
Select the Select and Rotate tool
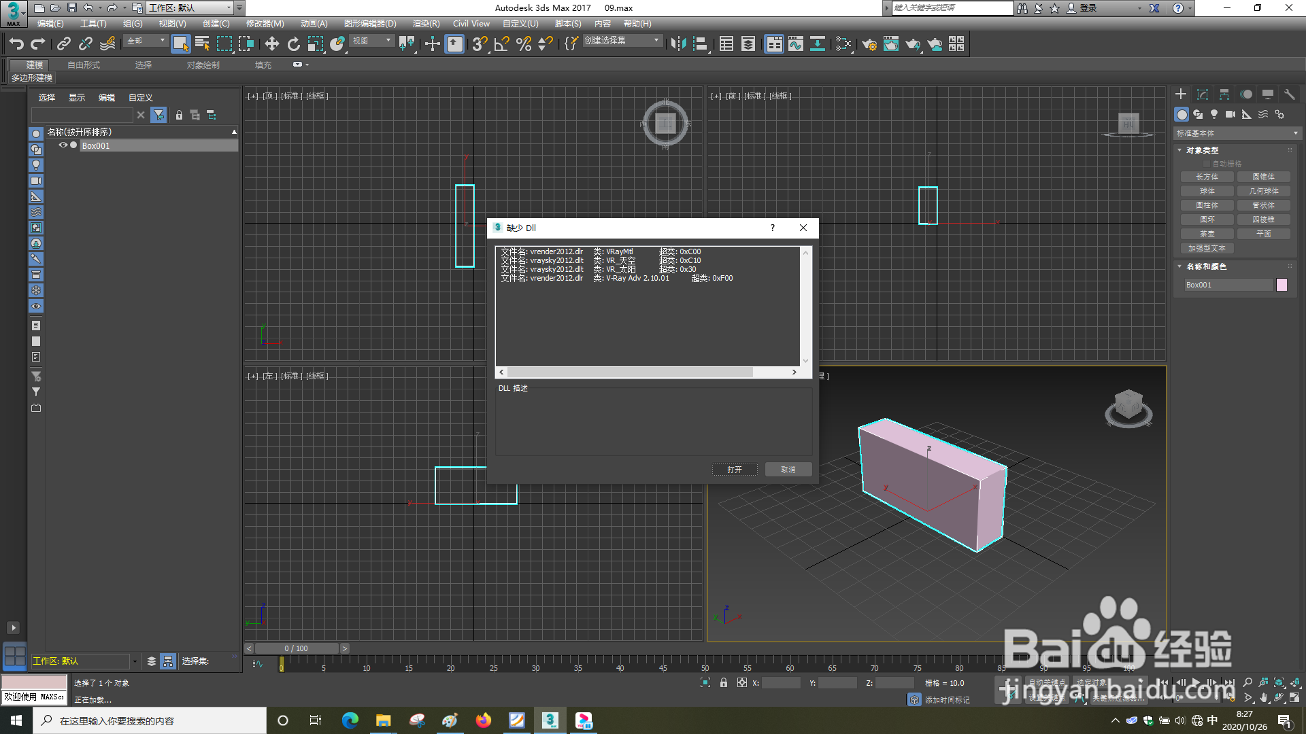click(293, 43)
